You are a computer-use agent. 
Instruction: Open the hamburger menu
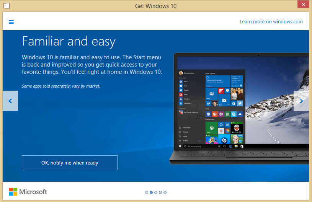pyautogui.click(x=11, y=22)
